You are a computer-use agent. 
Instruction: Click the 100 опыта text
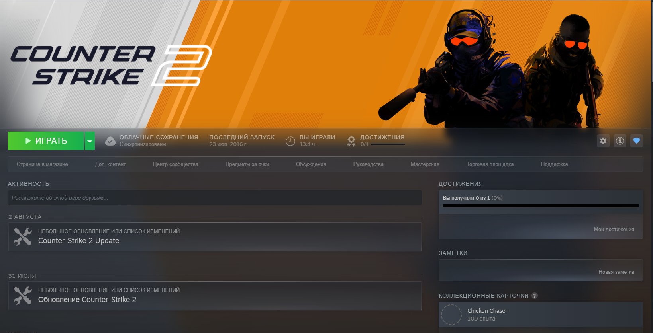click(481, 319)
